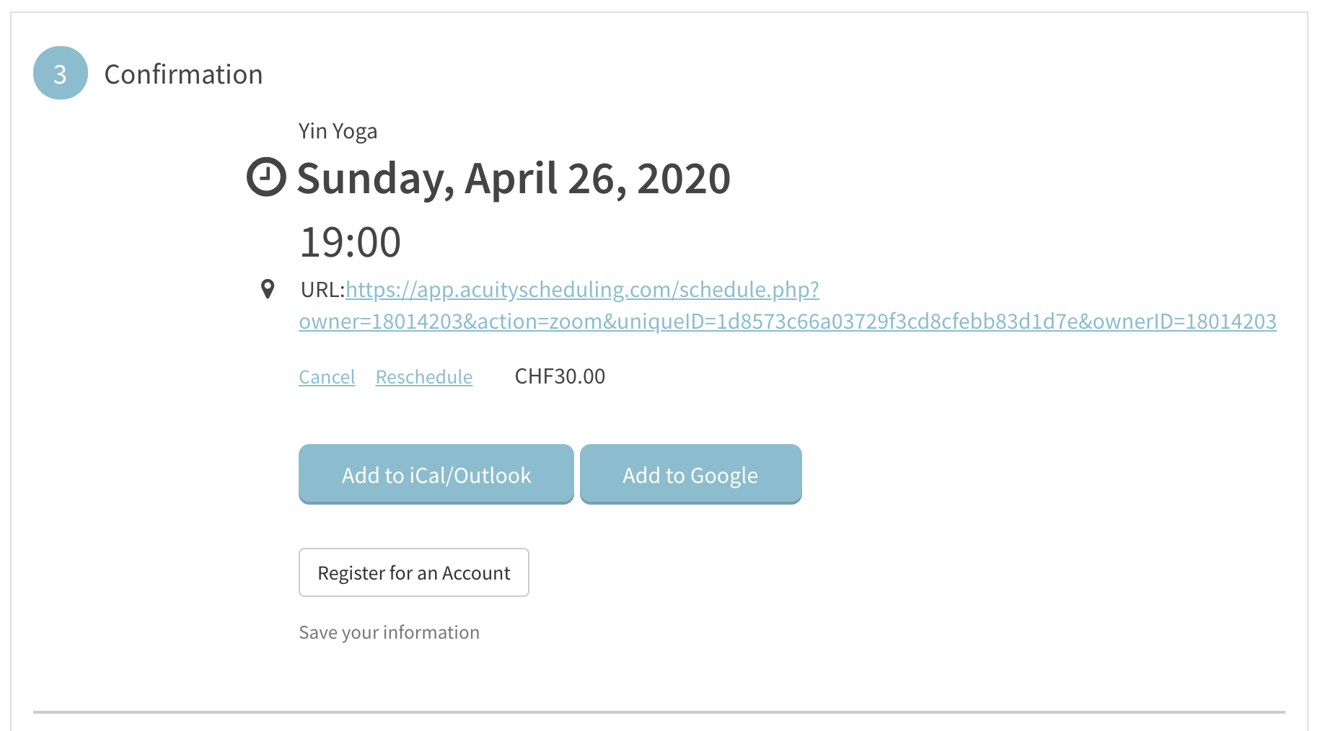Click the schedule.php? part of link
Viewport: 1320px width, 731px height.
click(x=749, y=290)
